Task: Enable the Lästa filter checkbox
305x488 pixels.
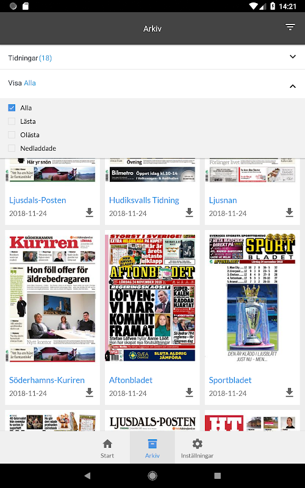Action: 12,121
